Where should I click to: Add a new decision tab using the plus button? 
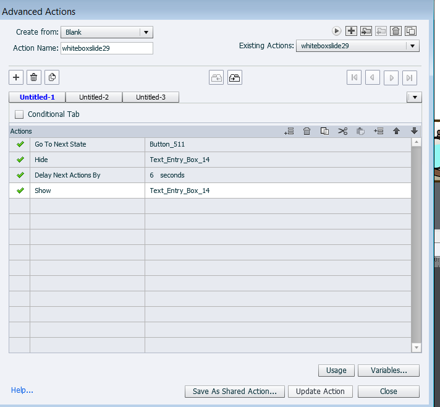click(16, 77)
